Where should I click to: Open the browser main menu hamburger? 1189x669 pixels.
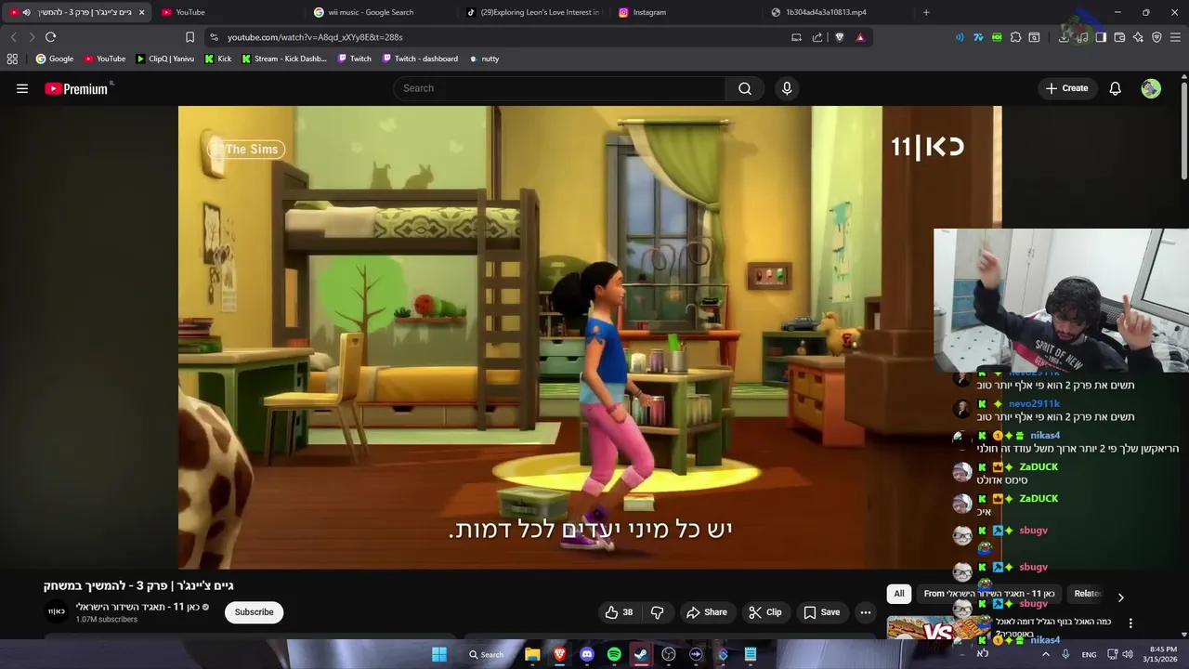1175,37
